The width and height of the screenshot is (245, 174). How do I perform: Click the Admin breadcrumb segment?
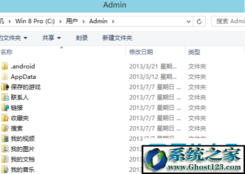point(98,21)
